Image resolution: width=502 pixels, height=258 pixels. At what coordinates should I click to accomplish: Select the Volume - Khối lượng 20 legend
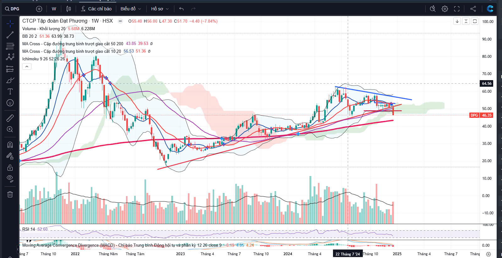(44, 29)
